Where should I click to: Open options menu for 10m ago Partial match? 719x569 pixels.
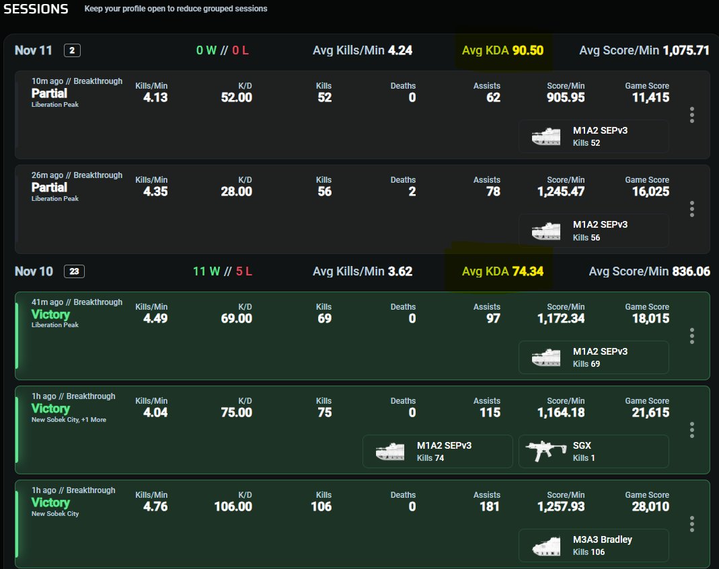692,115
